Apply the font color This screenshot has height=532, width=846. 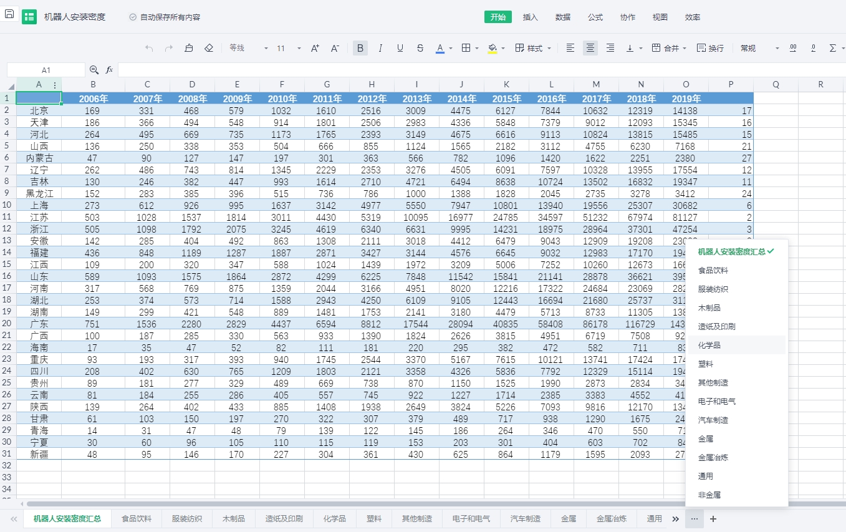pyautogui.click(x=440, y=48)
